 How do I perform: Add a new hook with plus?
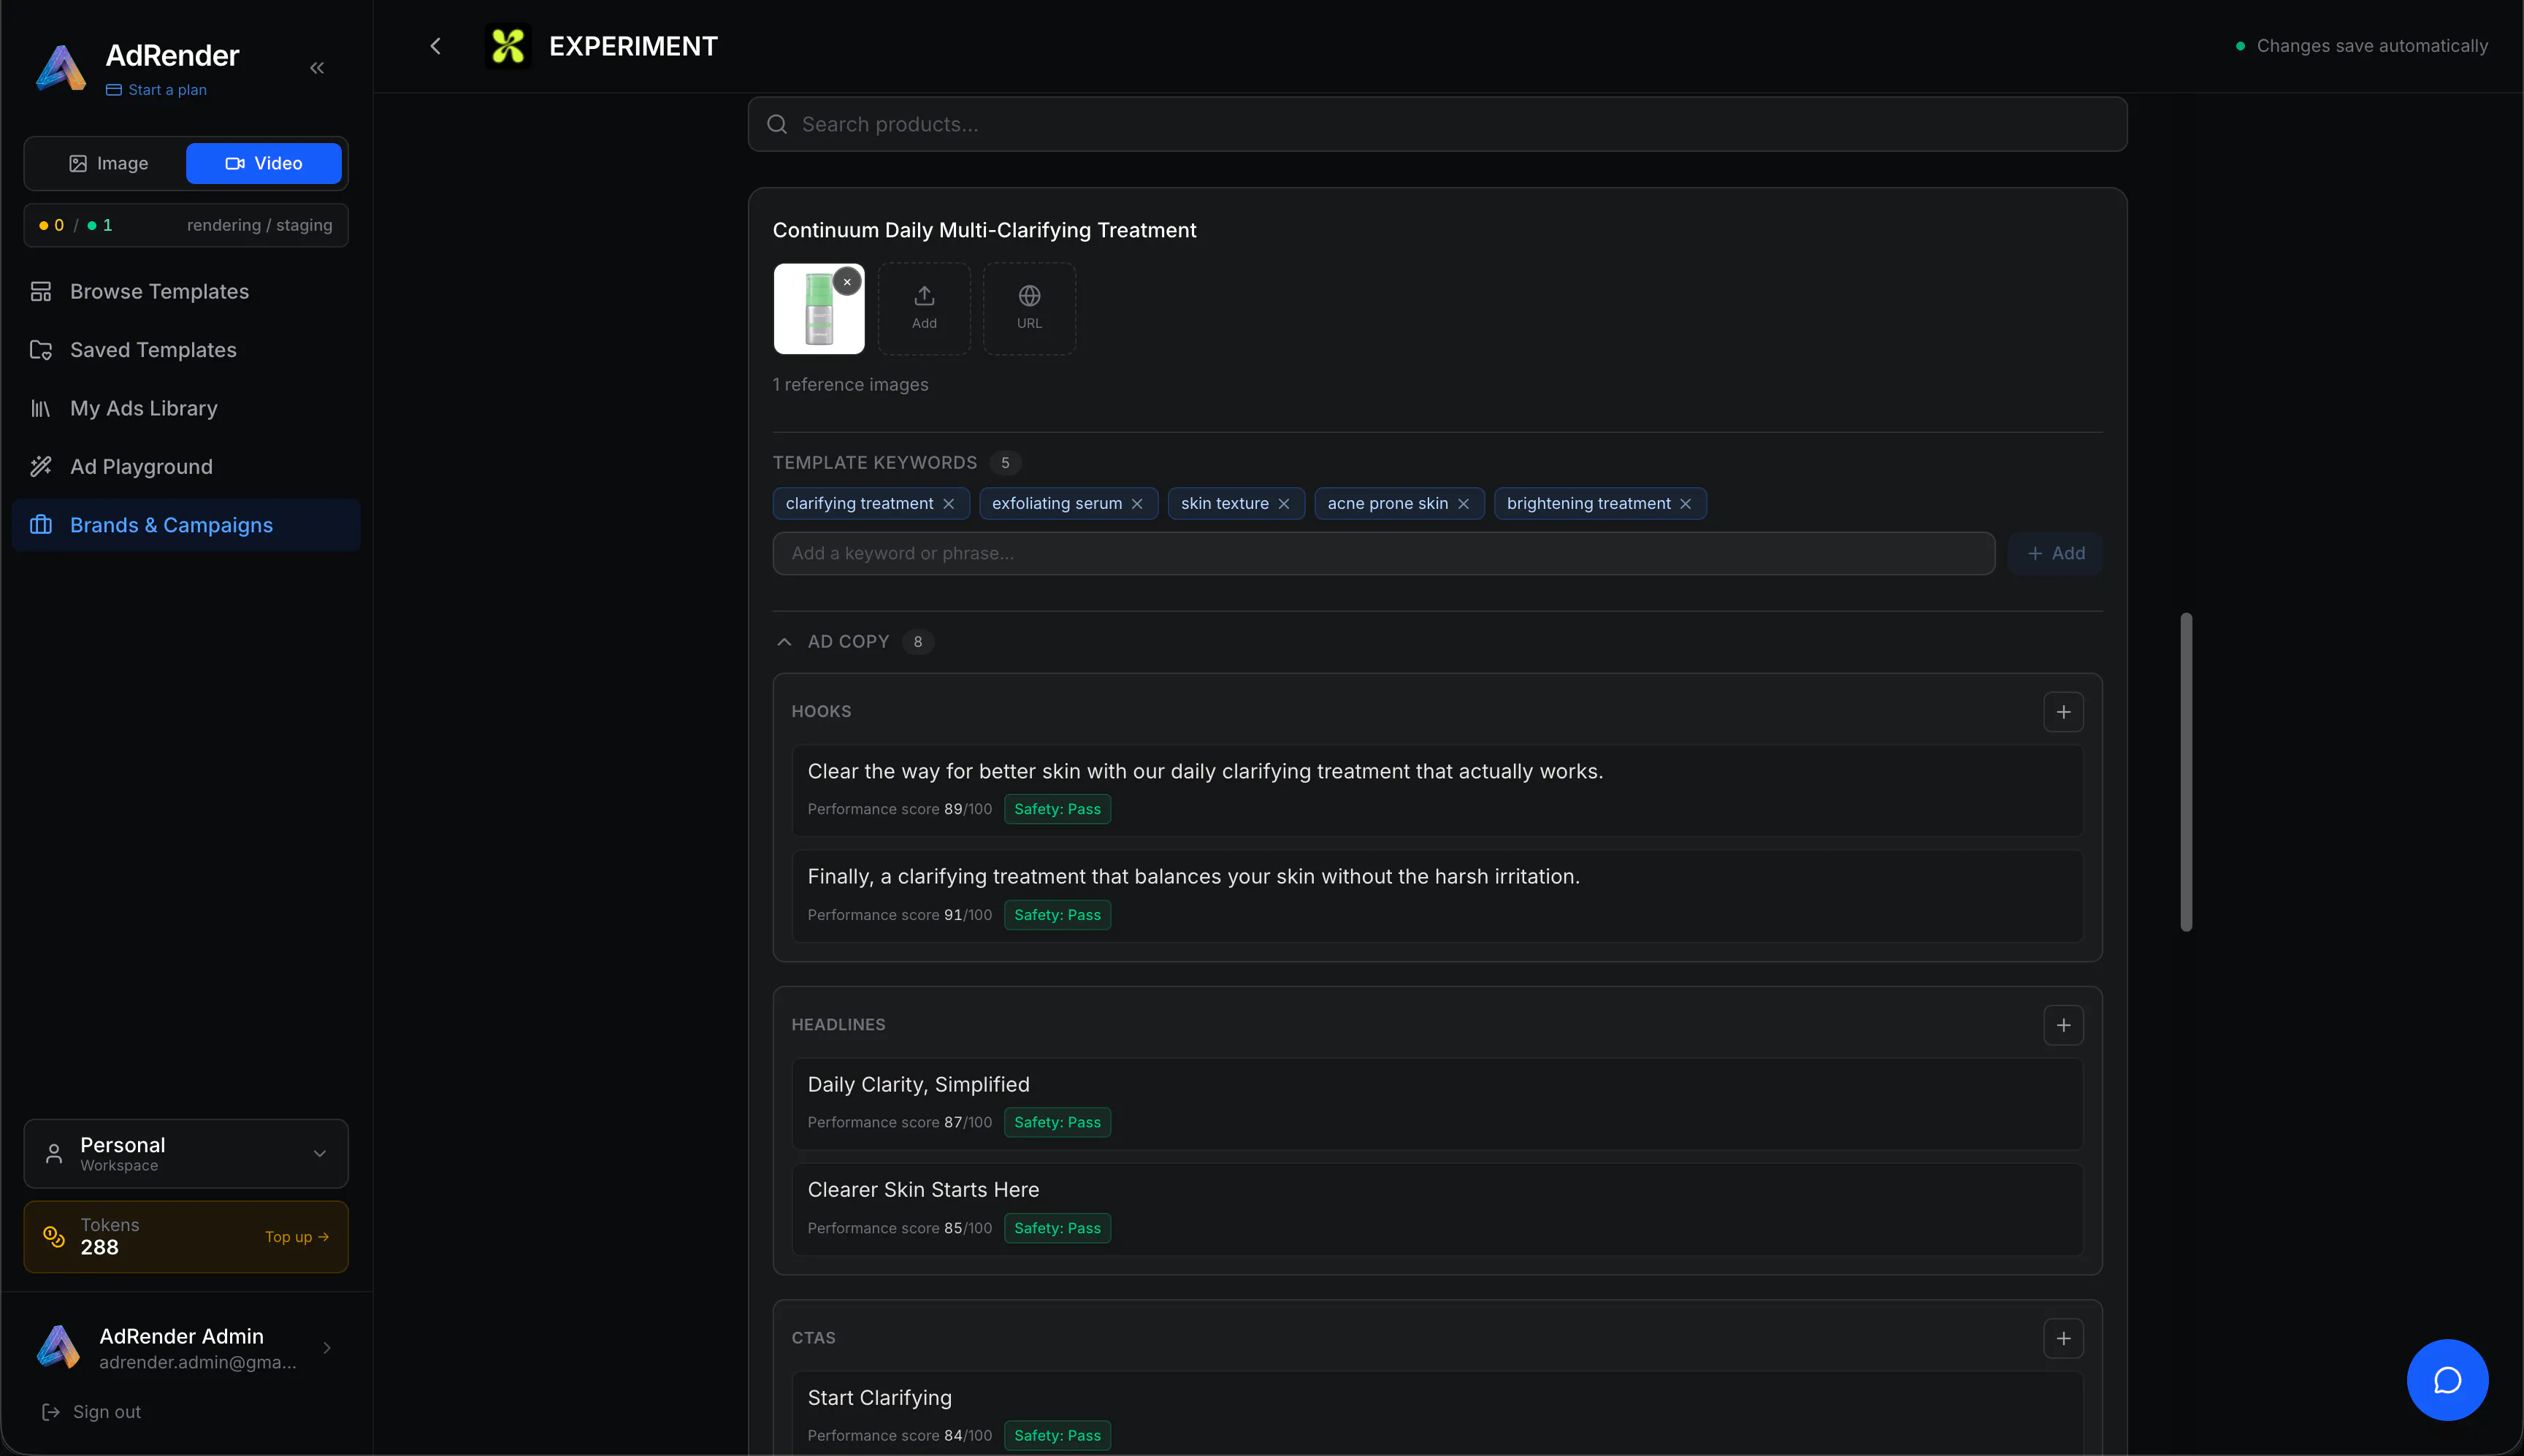click(x=2063, y=712)
